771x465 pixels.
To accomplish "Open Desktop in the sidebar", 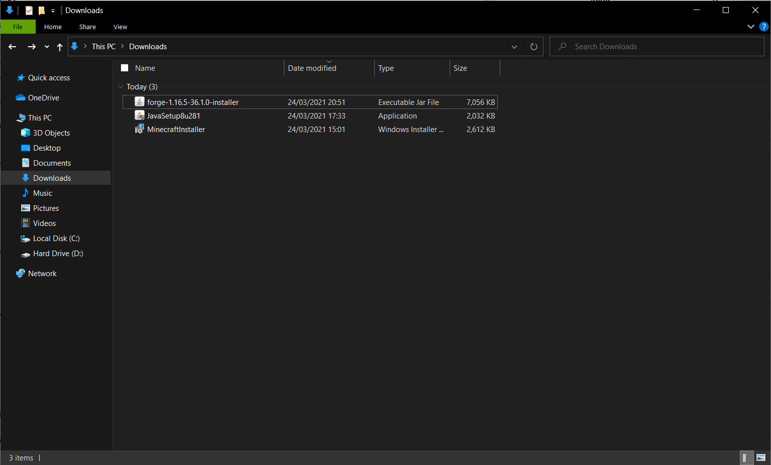I will click(47, 148).
